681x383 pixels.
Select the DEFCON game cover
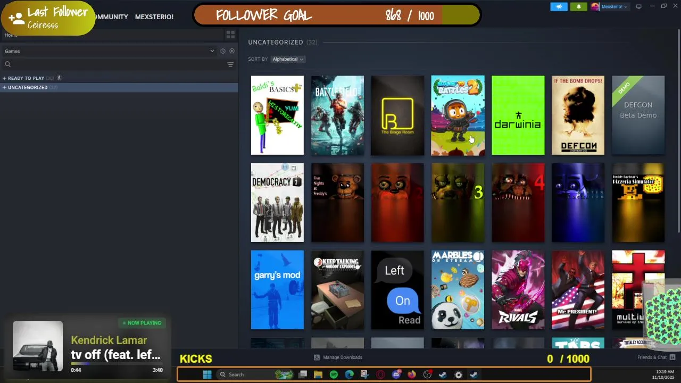(578, 115)
